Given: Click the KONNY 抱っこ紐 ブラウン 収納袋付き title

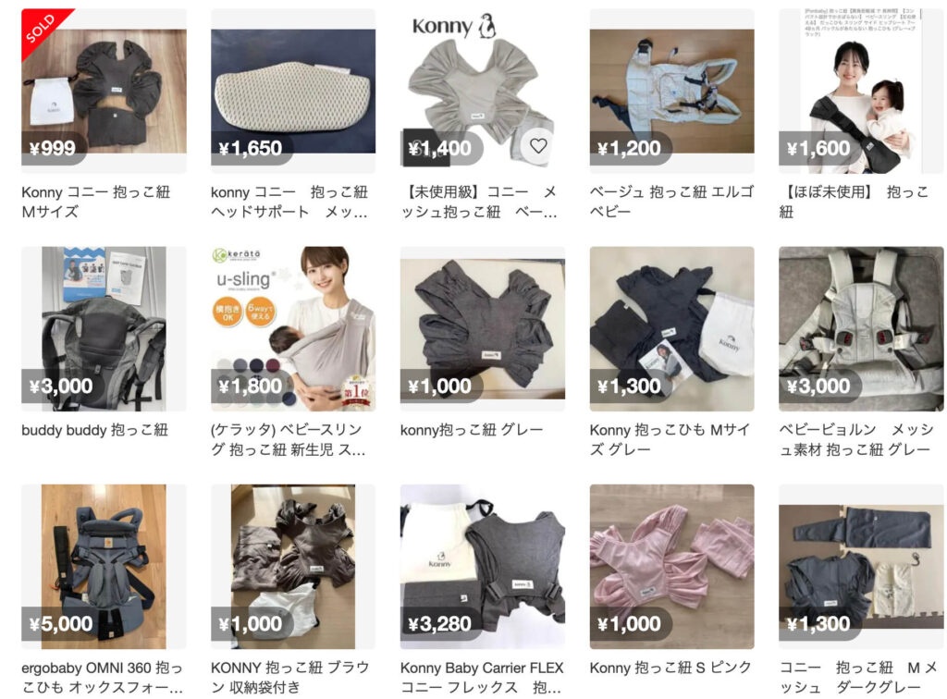Looking at the screenshot, I should pyautogui.click(x=289, y=677).
